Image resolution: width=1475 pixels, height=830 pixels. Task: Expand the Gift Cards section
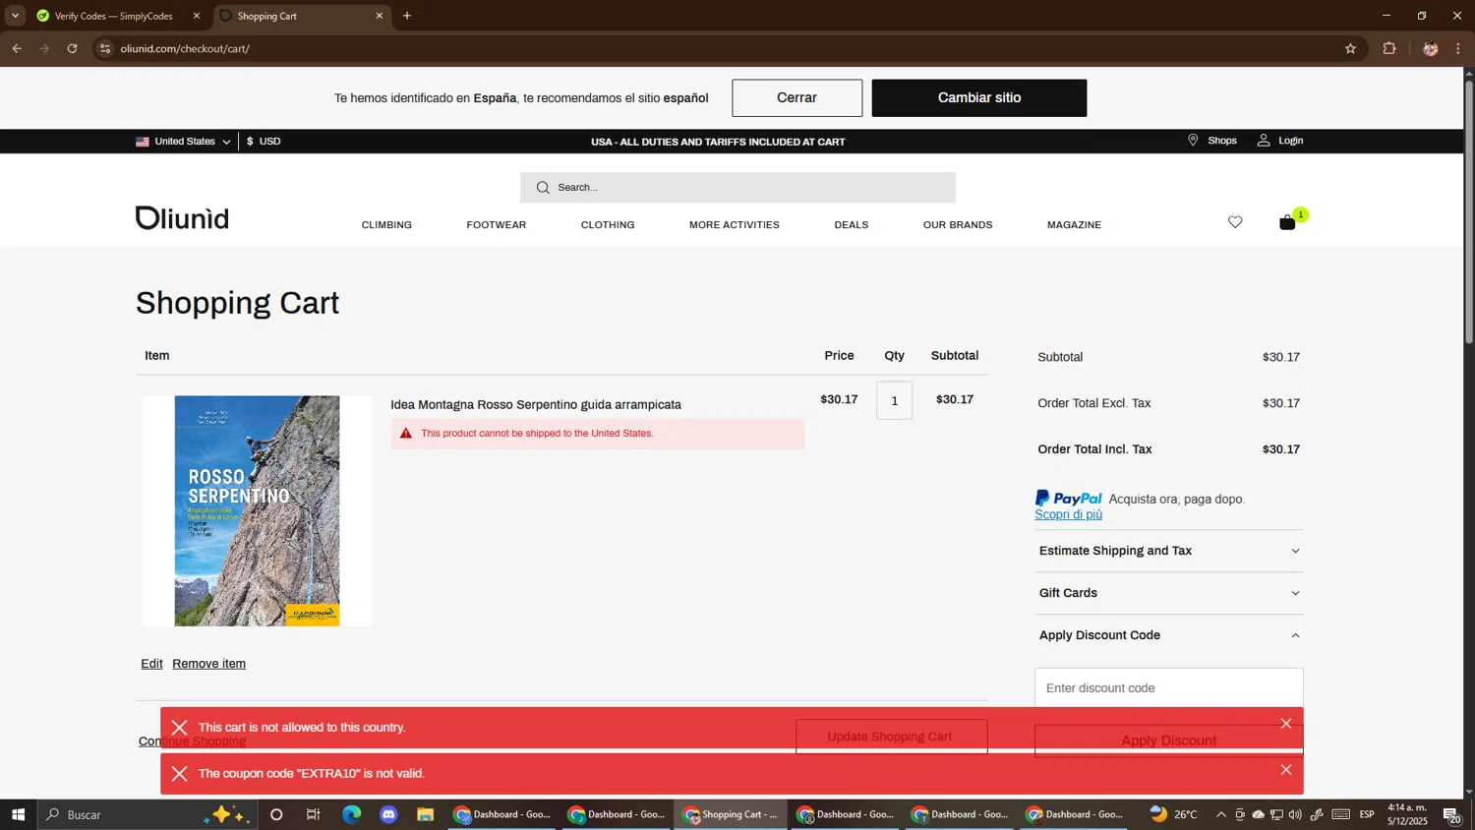pyautogui.click(x=1168, y=593)
